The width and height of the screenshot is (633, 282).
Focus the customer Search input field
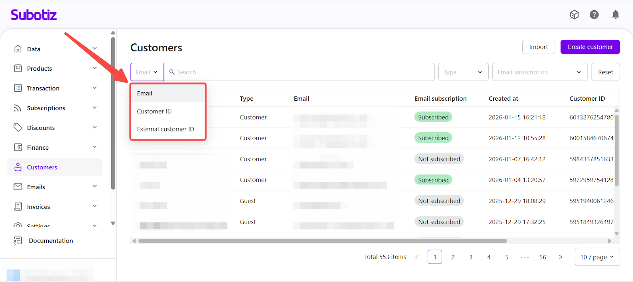(301, 72)
